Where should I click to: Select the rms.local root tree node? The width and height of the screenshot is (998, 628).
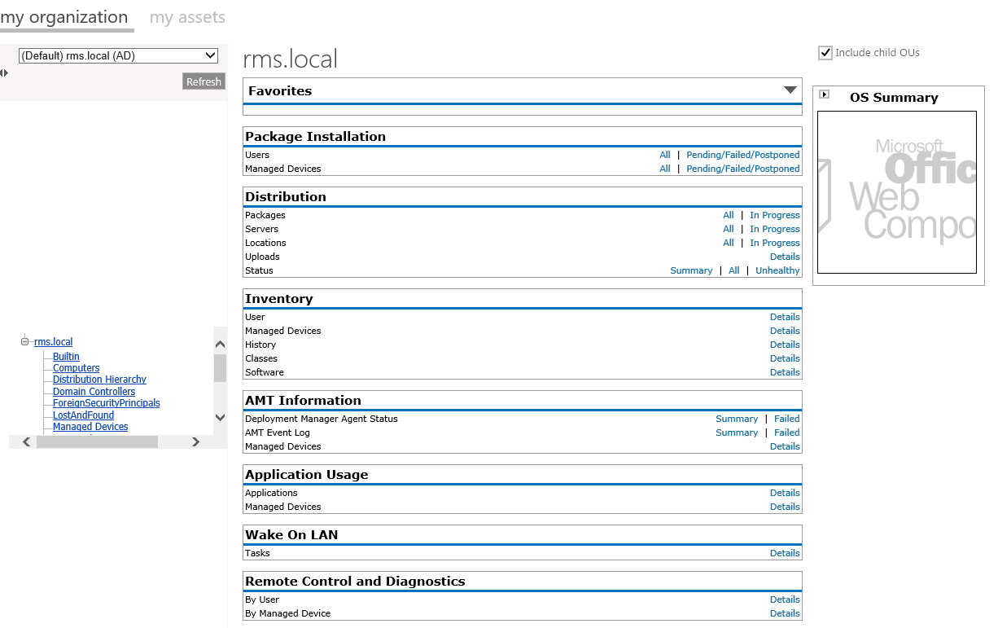tap(54, 342)
